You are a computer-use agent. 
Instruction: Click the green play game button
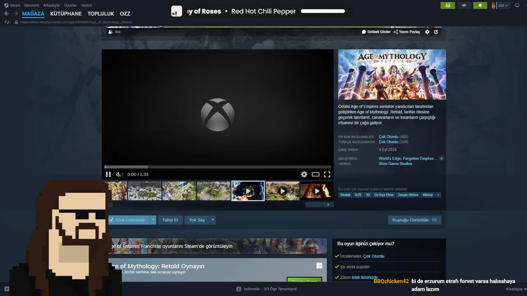[x=304, y=280]
